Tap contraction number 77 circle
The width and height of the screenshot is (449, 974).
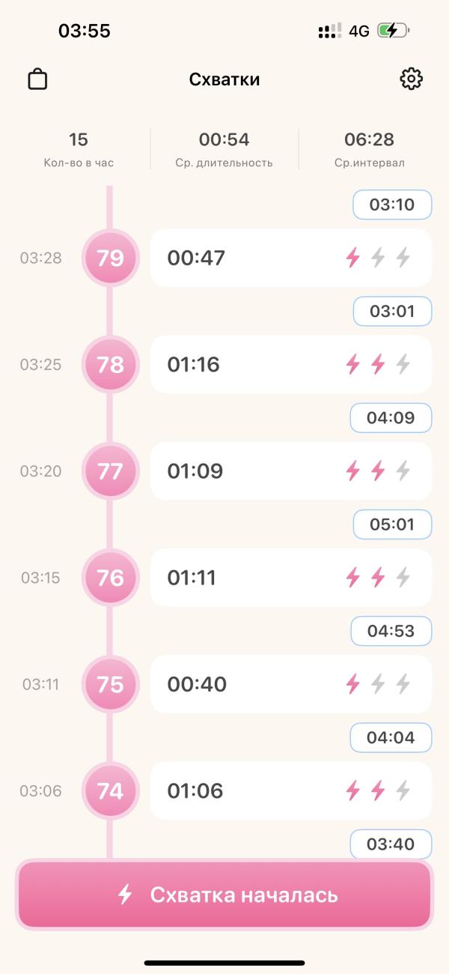click(110, 471)
